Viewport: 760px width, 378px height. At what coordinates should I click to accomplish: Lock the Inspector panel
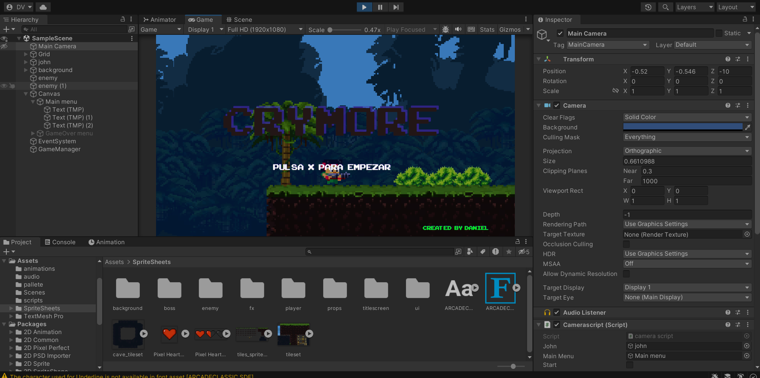745,19
